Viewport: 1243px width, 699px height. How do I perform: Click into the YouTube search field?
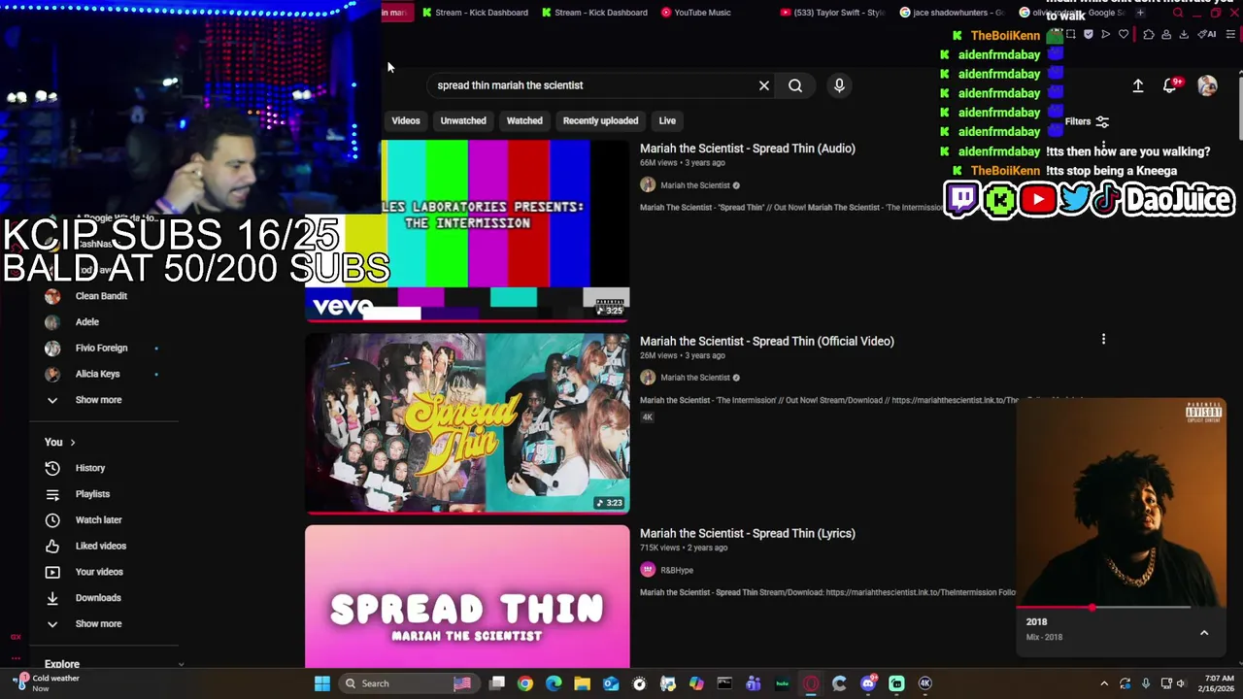pos(592,85)
